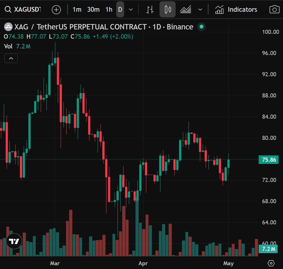Image resolution: width=283 pixels, height=269 pixels.
Task: Expand chart style dropdown chevron
Action: [200, 9]
